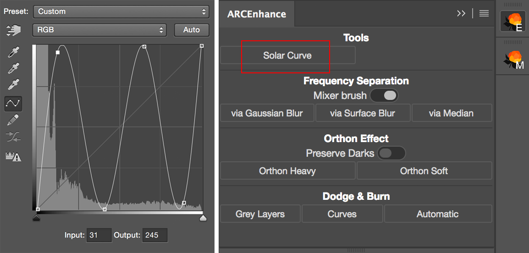The width and height of the screenshot is (529, 253).
Task: Pick the gray point eyedropper
Action: (14, 69)
